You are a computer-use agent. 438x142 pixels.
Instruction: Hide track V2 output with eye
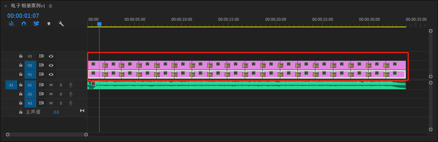pos(51,65)
